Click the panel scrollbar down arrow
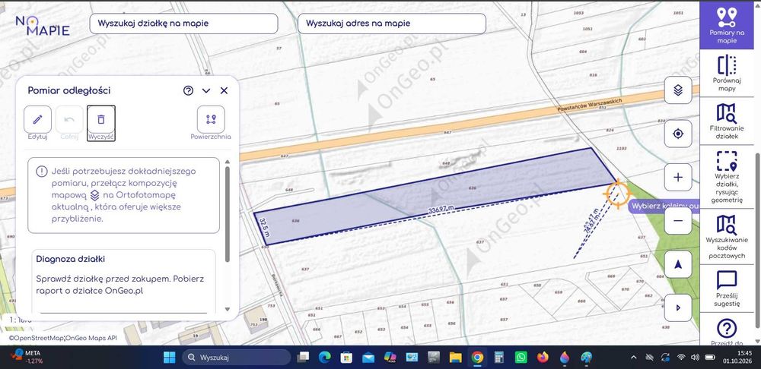 (x=227, y=309)
